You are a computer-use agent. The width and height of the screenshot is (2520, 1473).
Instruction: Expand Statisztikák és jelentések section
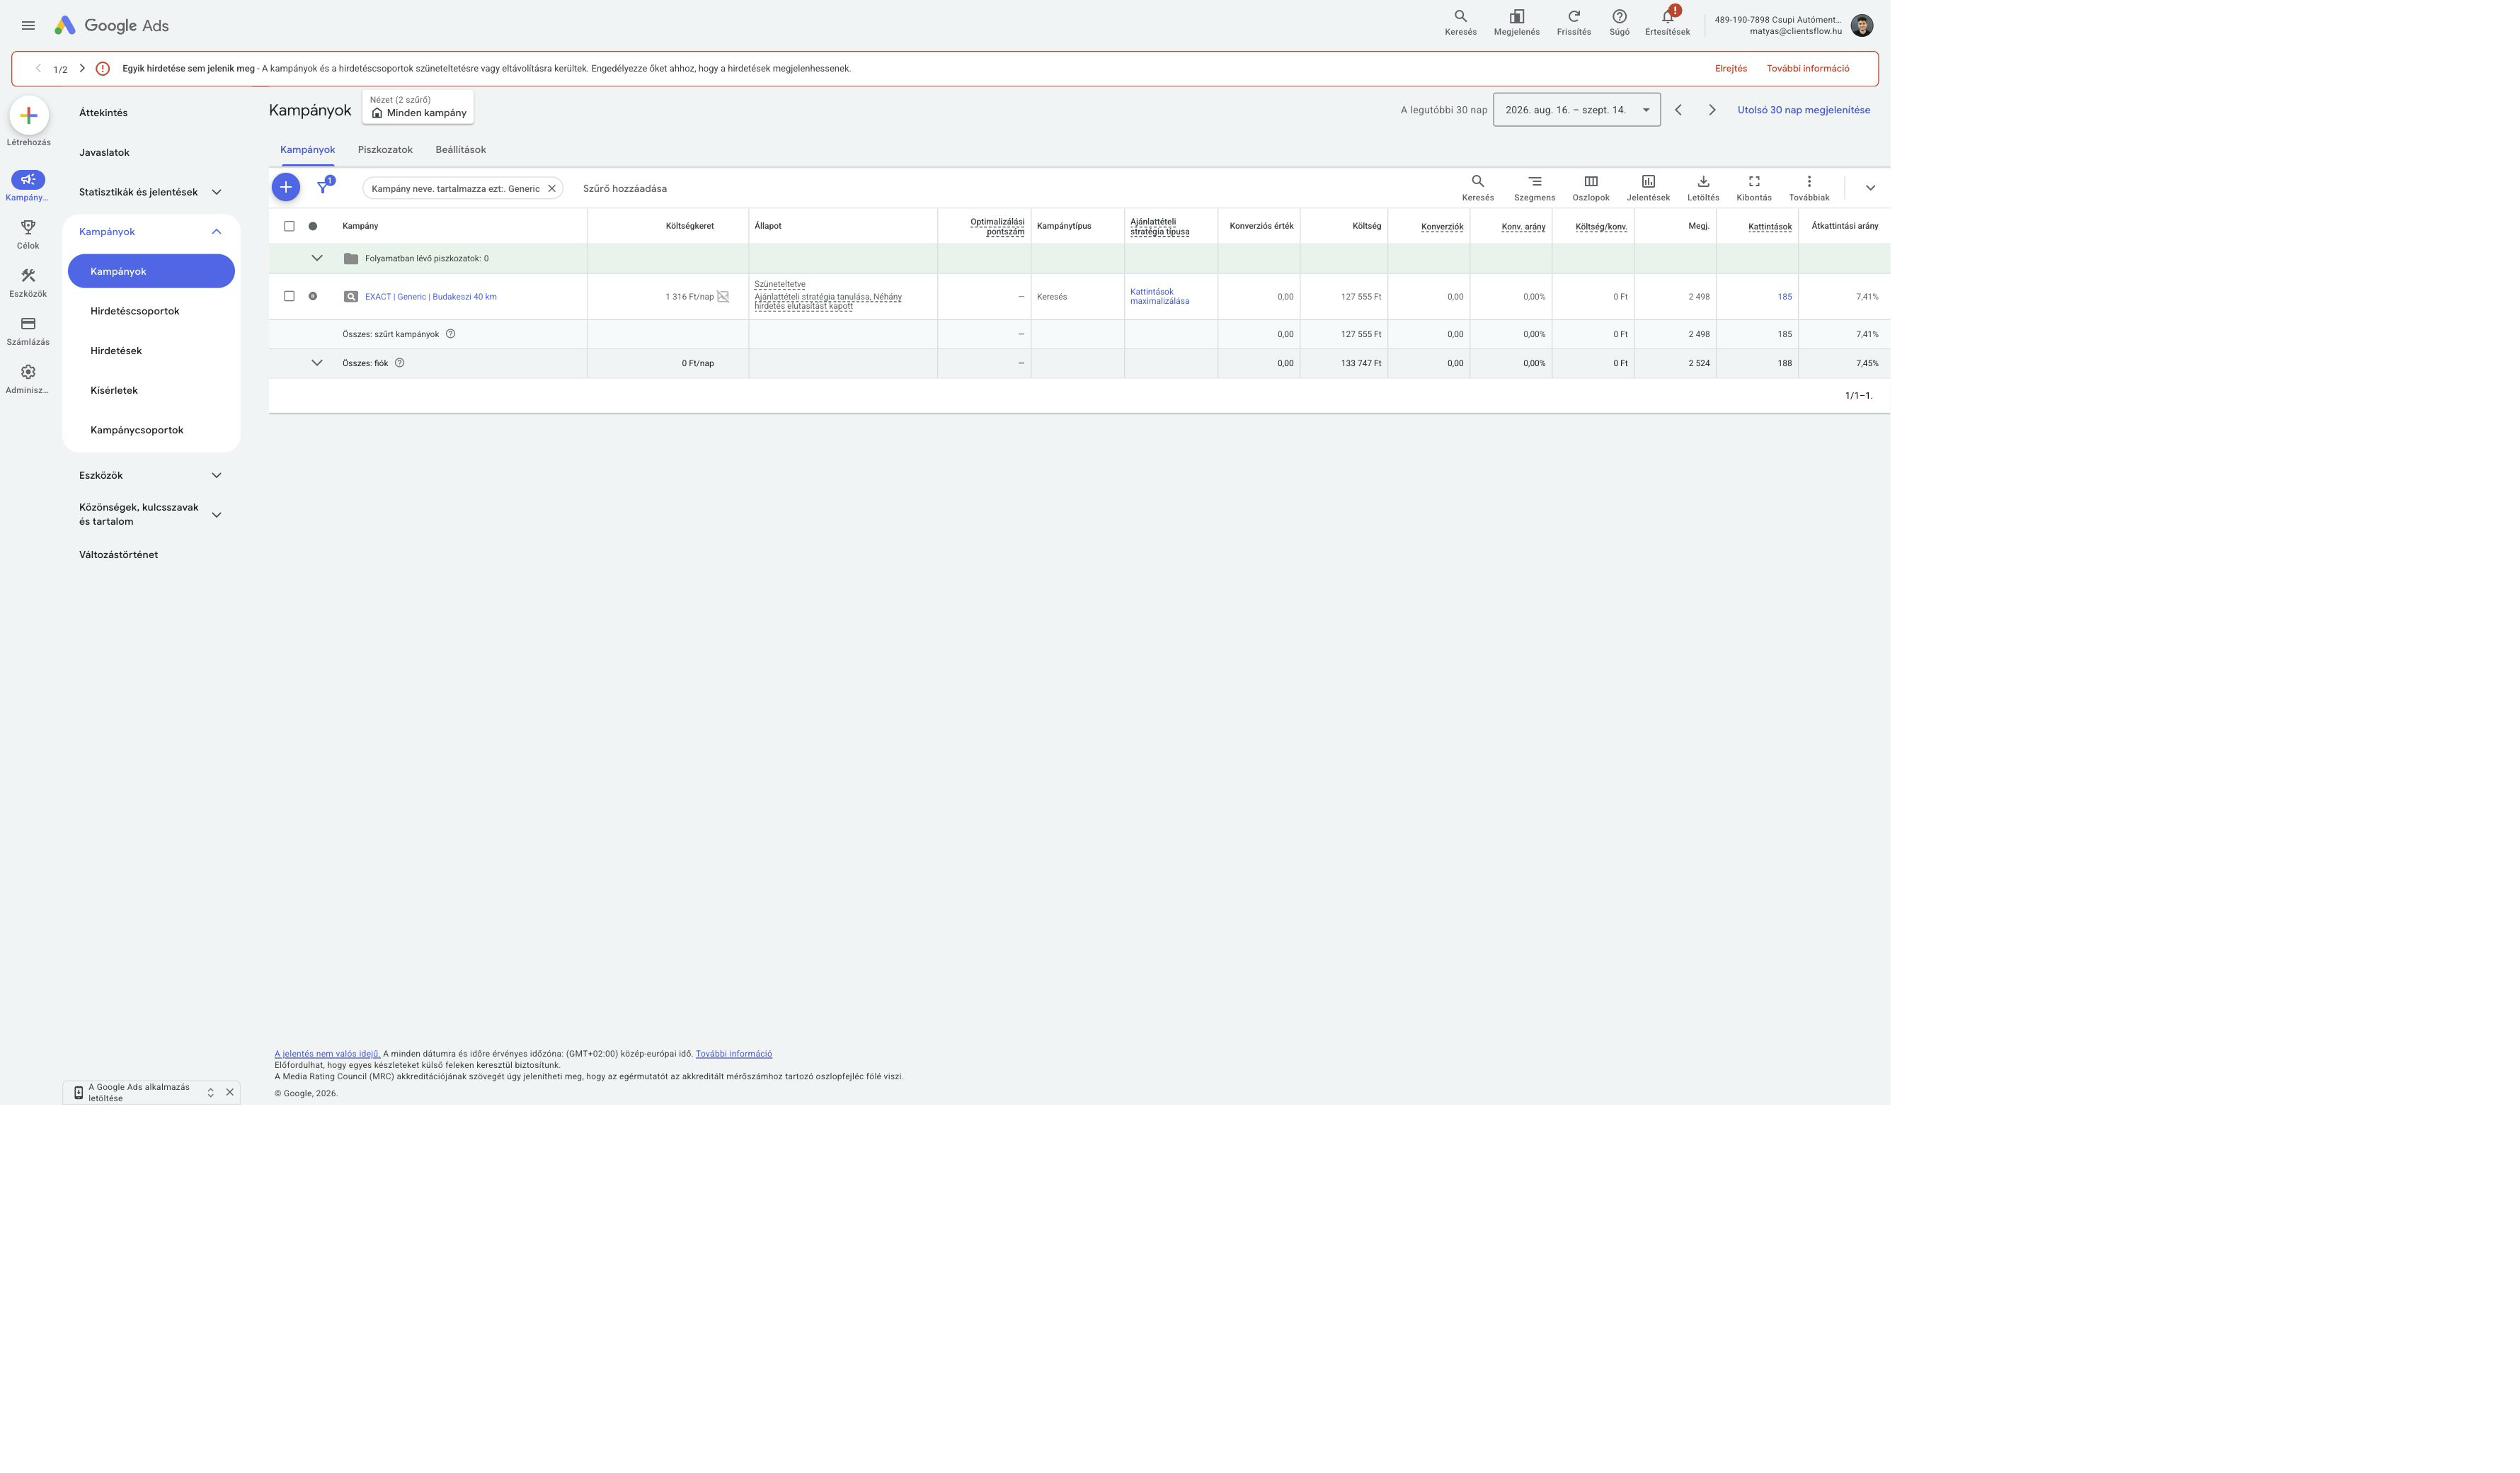216,192
